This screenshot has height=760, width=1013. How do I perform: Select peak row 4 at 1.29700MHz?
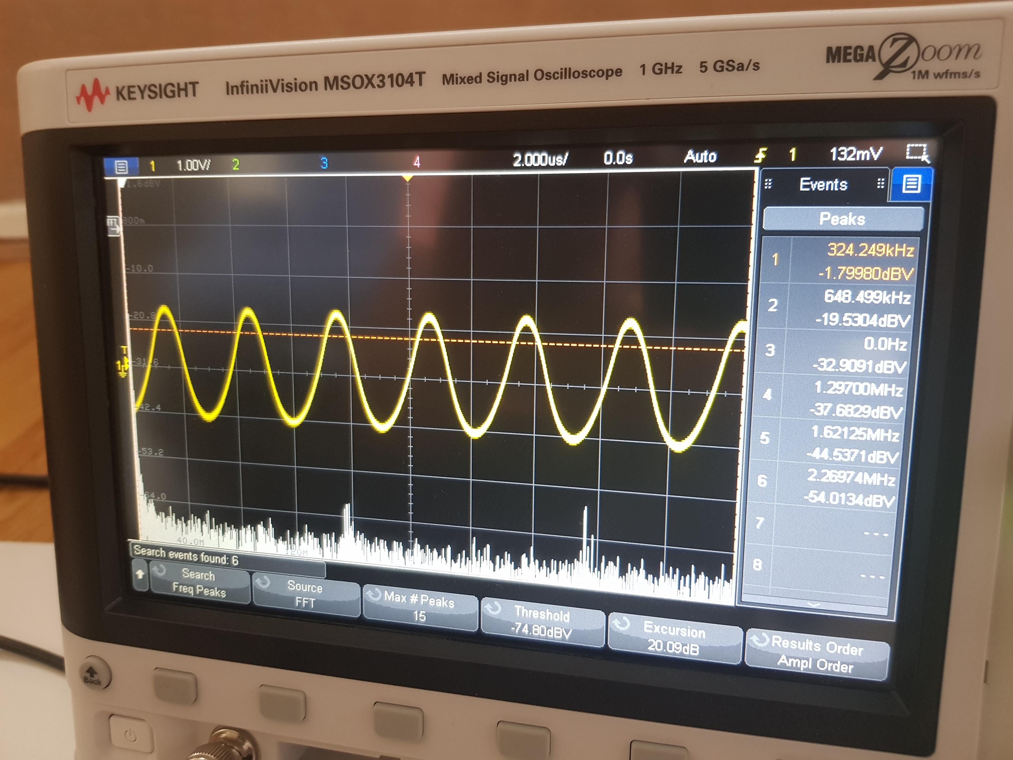coord(833,399)
